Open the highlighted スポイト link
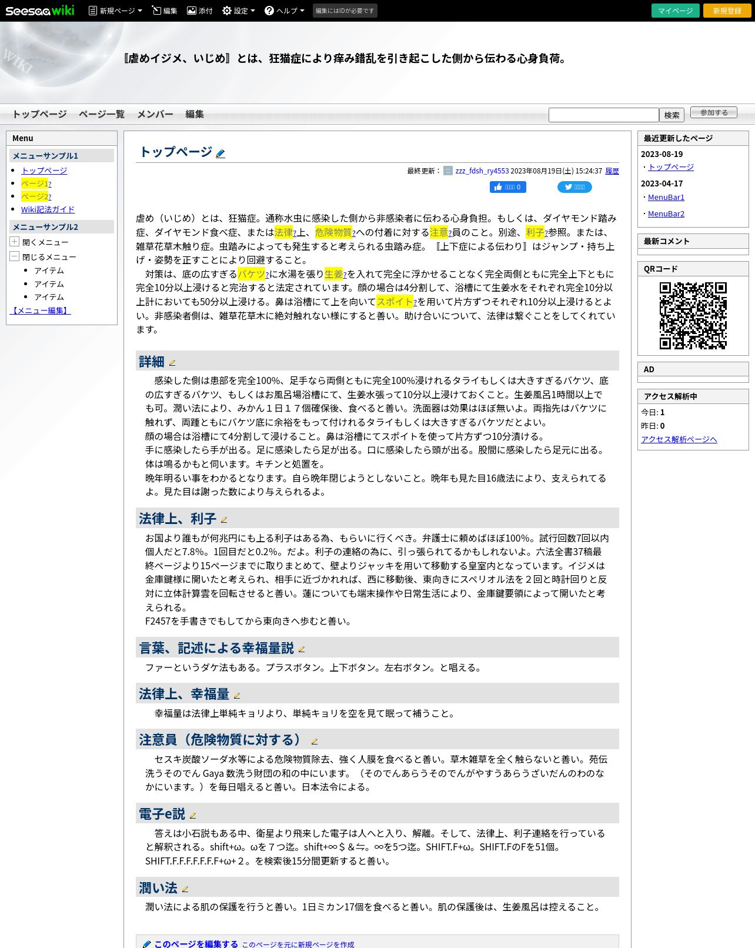Image resolution: width=755 pixels, height=948 pixels. (x=396, y=302)
